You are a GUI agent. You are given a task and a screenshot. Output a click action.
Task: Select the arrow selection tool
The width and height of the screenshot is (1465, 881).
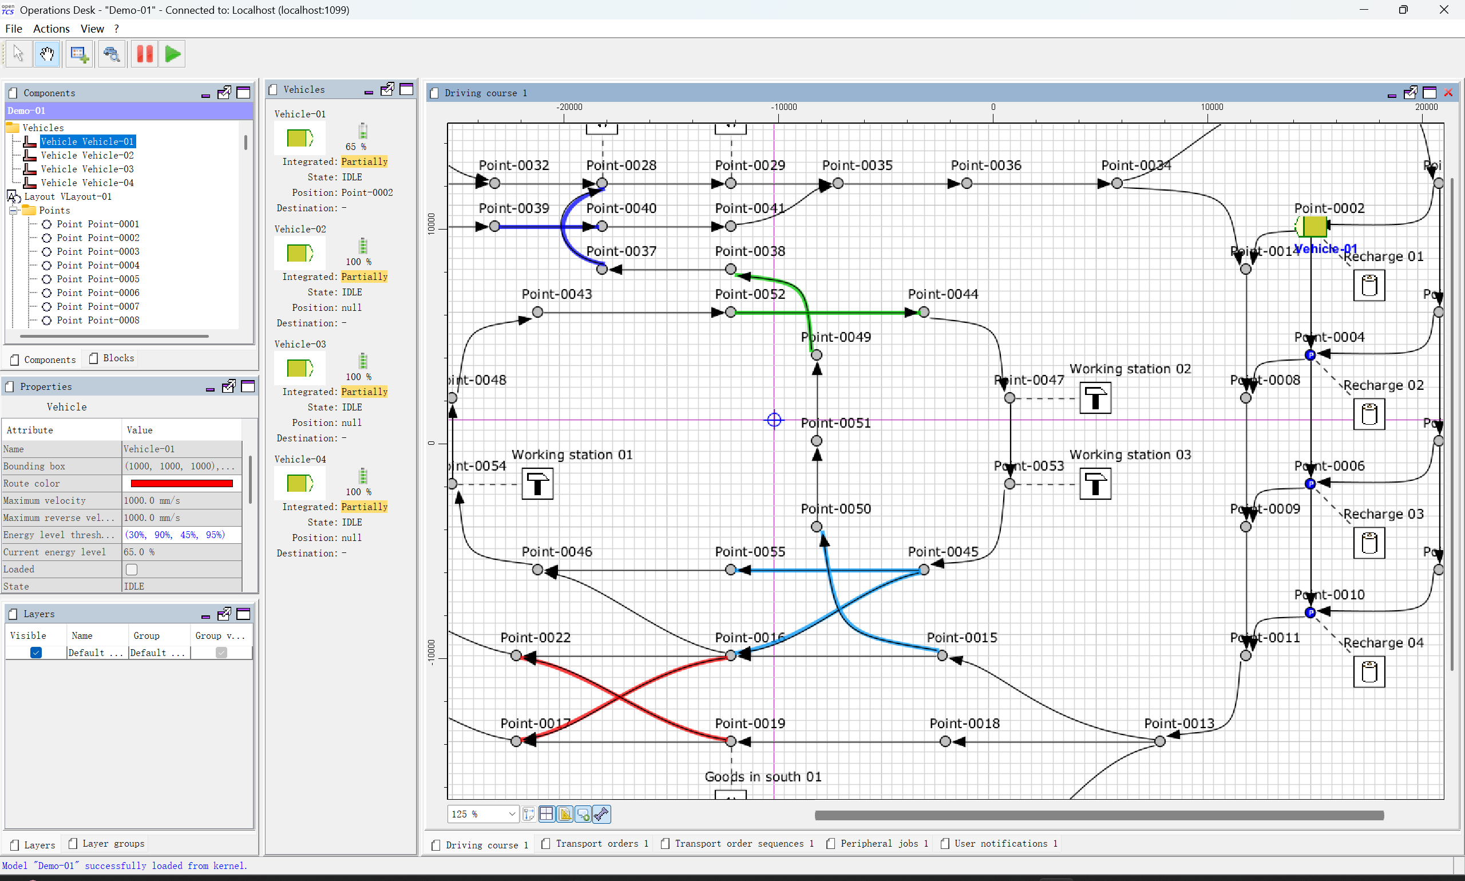tap(18, 54)
